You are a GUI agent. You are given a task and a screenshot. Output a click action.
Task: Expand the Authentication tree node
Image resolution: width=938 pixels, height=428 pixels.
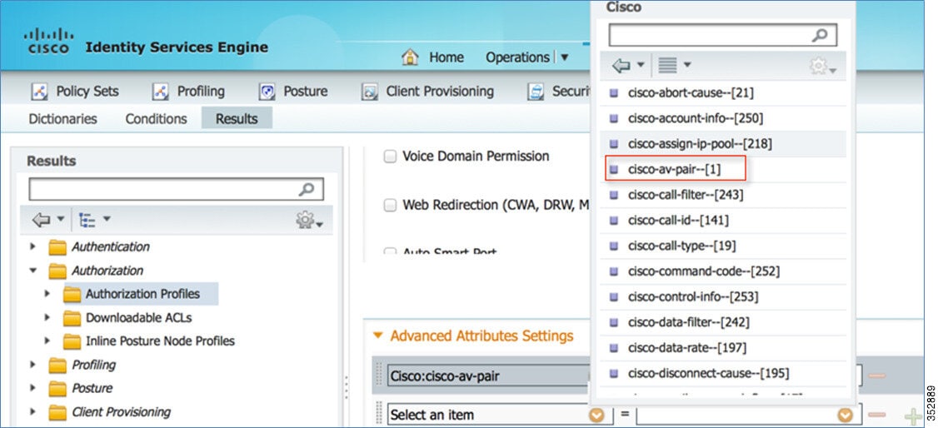[x=33, y=246]
